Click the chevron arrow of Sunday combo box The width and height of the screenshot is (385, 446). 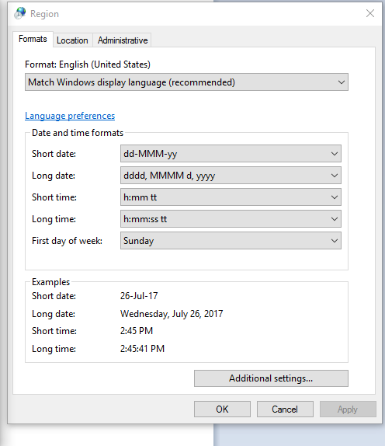tap(335, 241)
